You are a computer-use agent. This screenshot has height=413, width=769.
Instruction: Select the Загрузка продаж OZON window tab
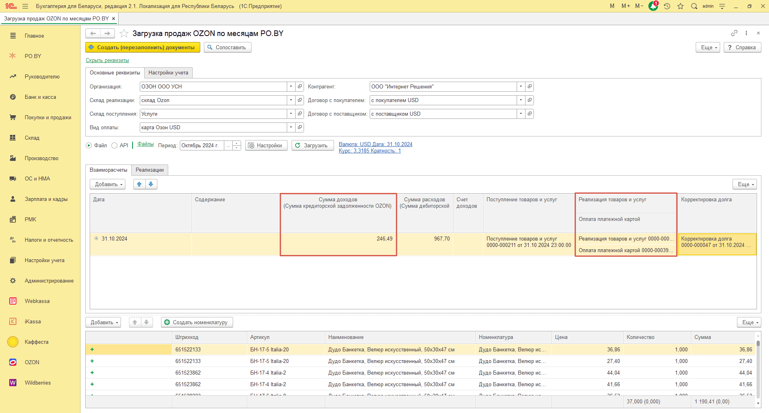[56, 18]
